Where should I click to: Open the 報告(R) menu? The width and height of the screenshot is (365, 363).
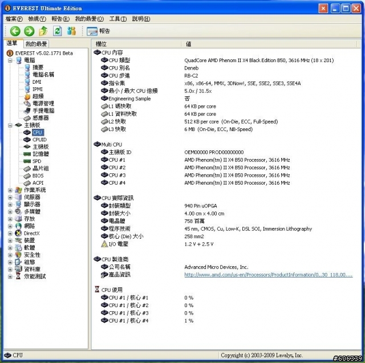coord(60,19)
